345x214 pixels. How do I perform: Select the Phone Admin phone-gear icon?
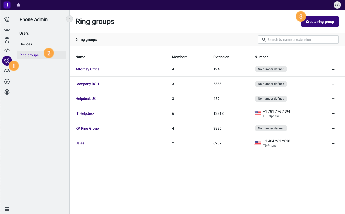pos(7,61)
